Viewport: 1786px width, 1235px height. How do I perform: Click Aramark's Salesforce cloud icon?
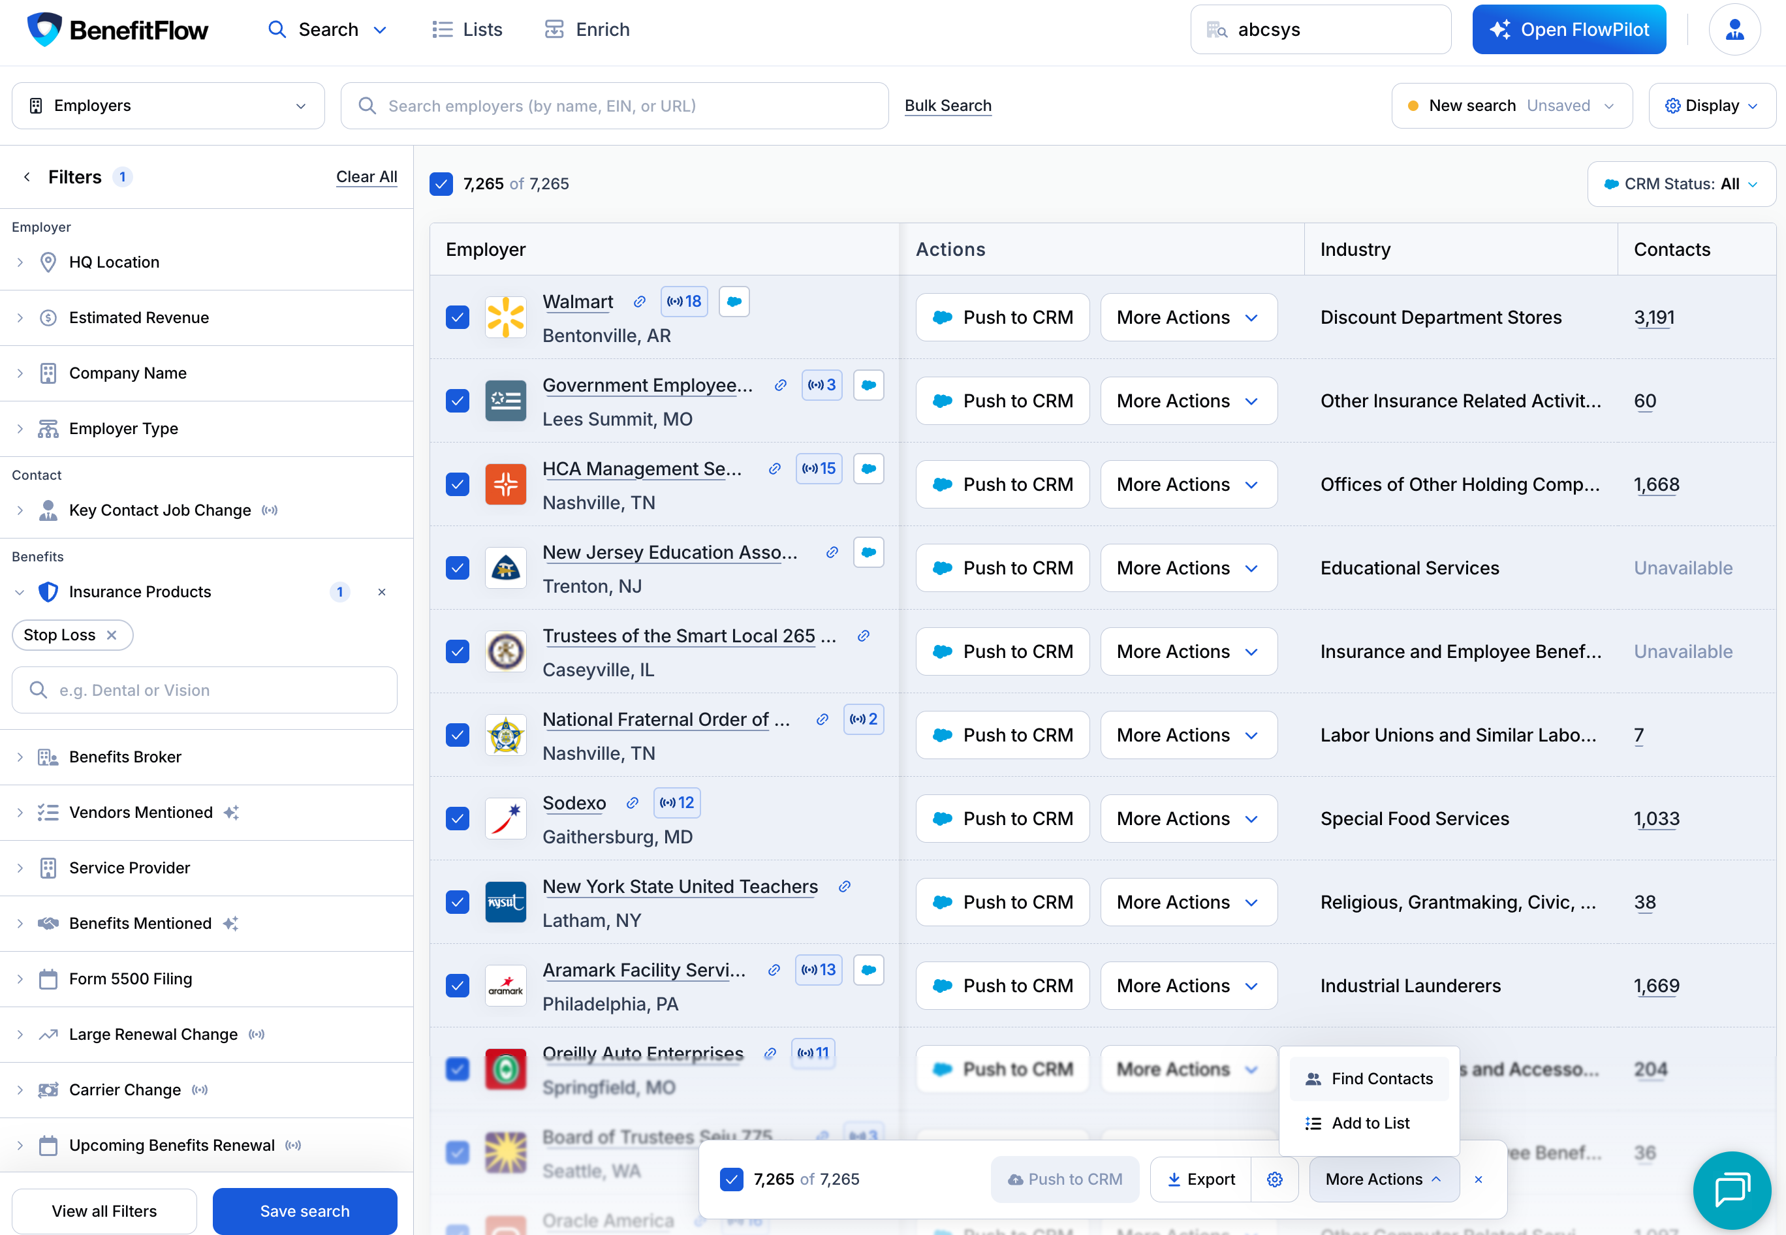coord(868,969)
